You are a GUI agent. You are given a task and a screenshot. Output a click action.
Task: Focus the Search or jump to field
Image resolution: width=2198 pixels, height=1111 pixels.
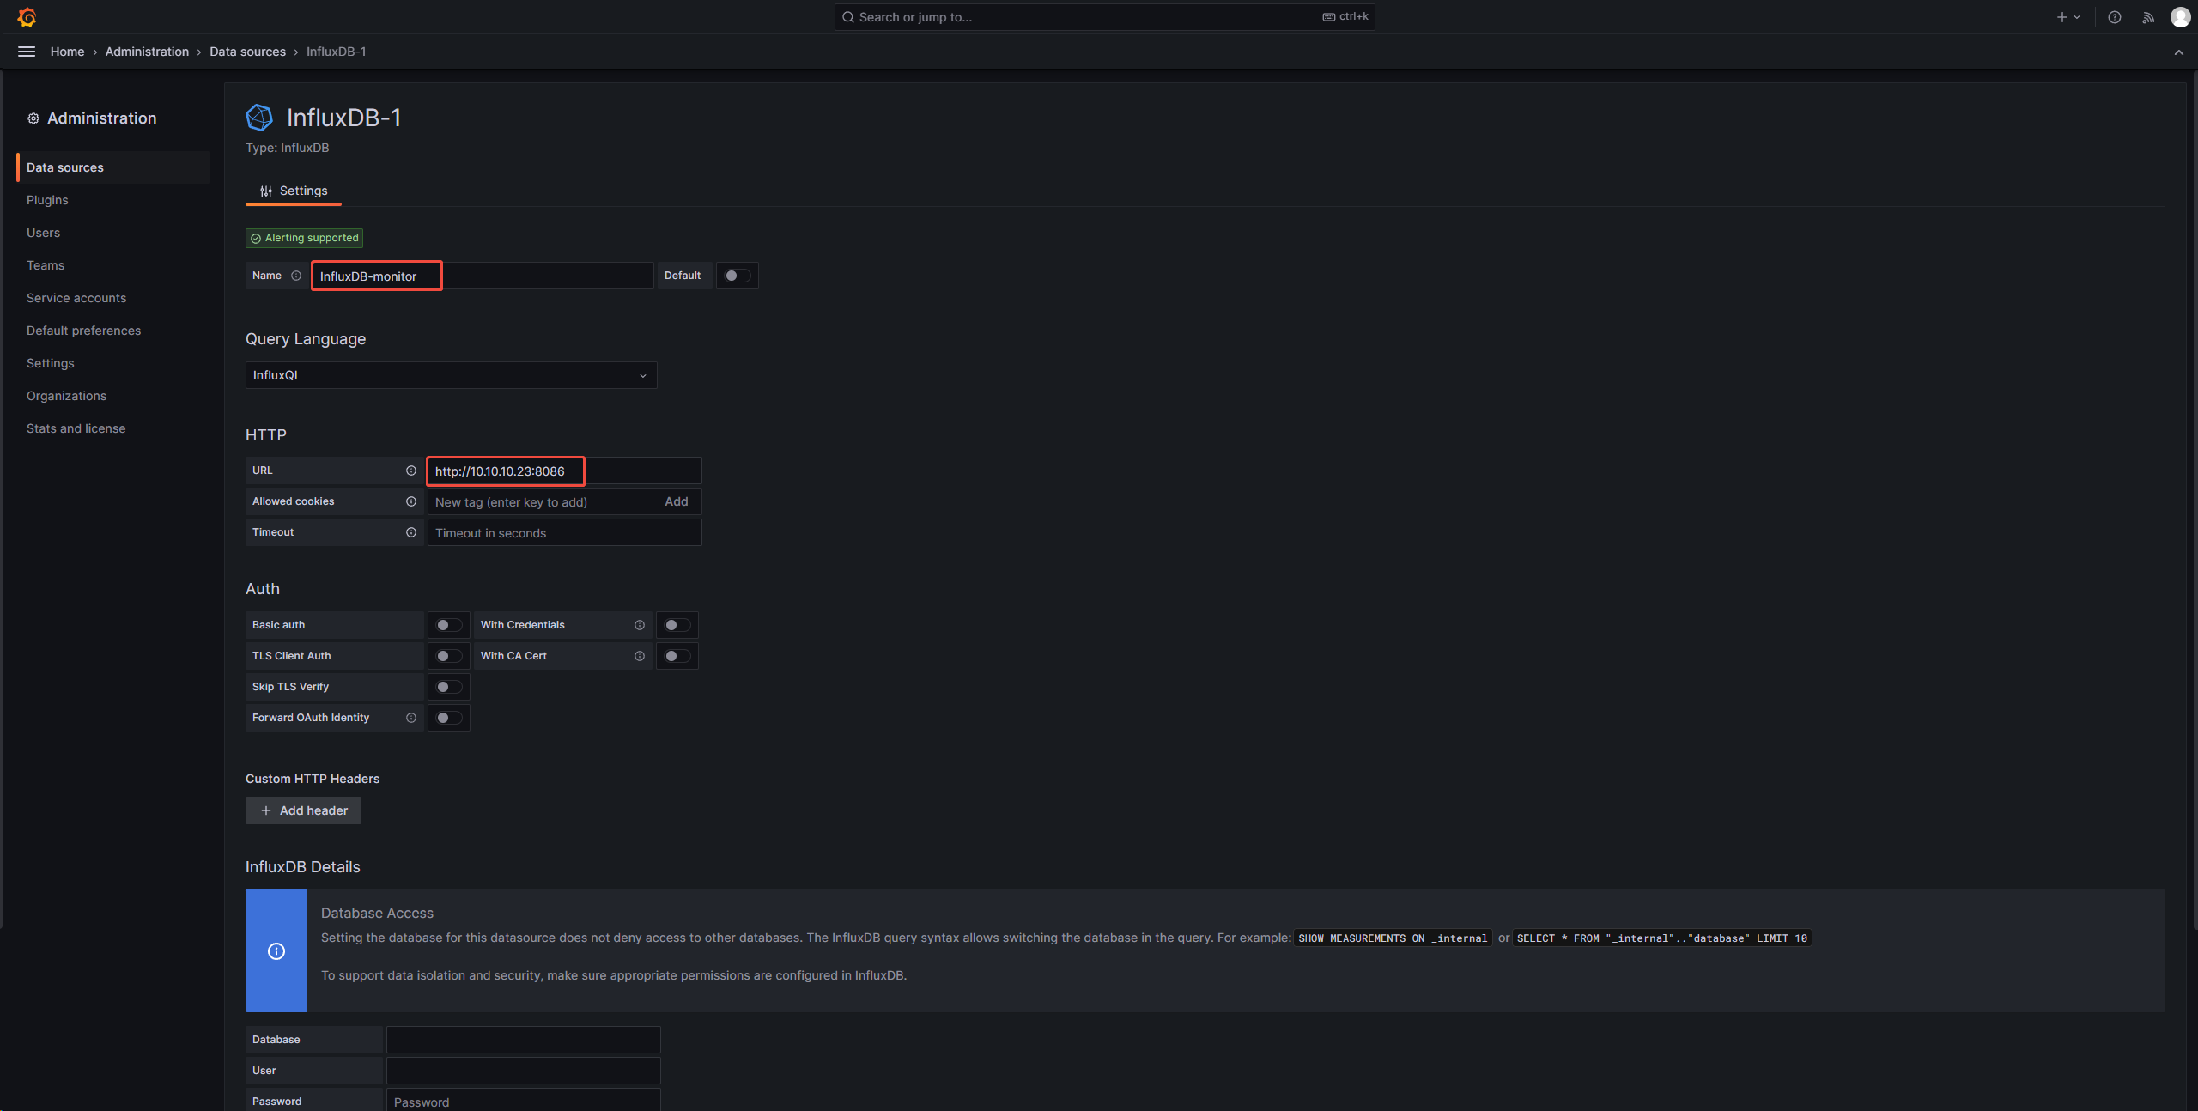[1104, 17]
